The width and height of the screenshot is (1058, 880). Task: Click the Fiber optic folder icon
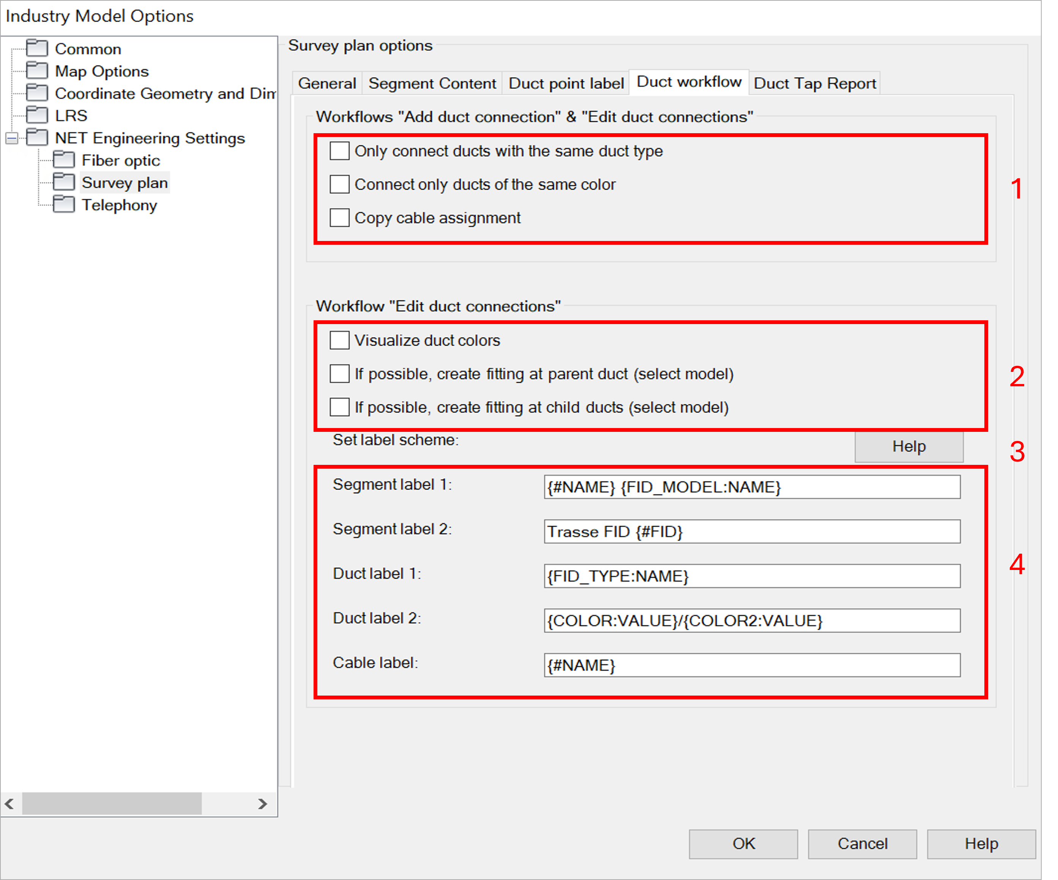(64, 160)
